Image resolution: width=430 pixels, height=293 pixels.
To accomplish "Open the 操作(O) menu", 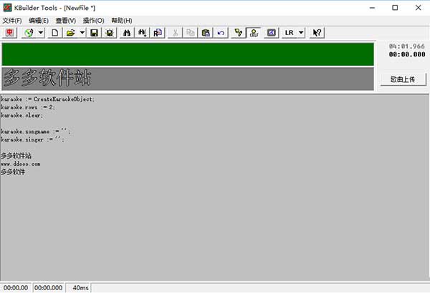I will coord(93,21).
